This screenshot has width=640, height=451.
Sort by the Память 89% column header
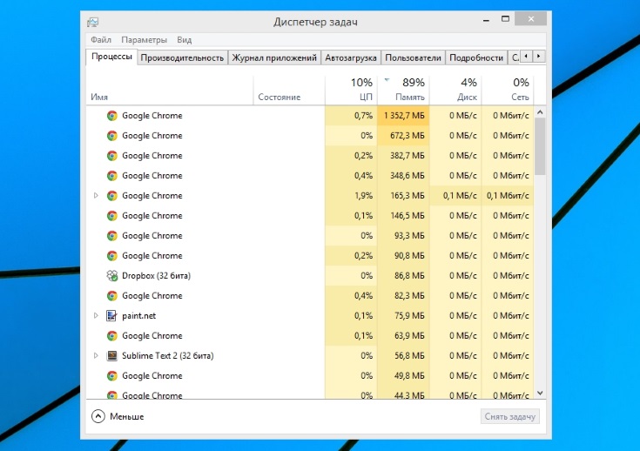[403, 91]
